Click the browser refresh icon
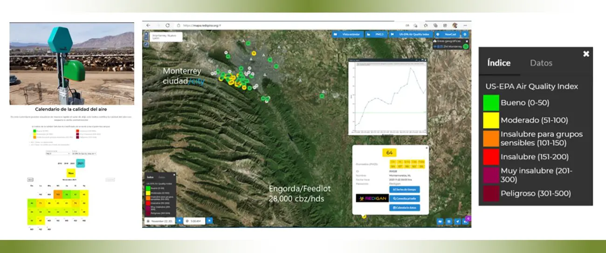This screenshot has height=253, width=606. (x=168, y=25)
